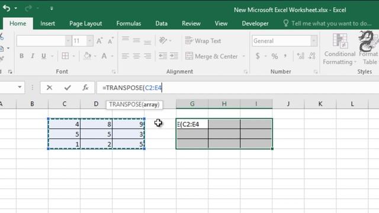The width and height of the screenshot is (379, 213).
Task: Click the font size box showing 11
Action: (x=79, y=41)
